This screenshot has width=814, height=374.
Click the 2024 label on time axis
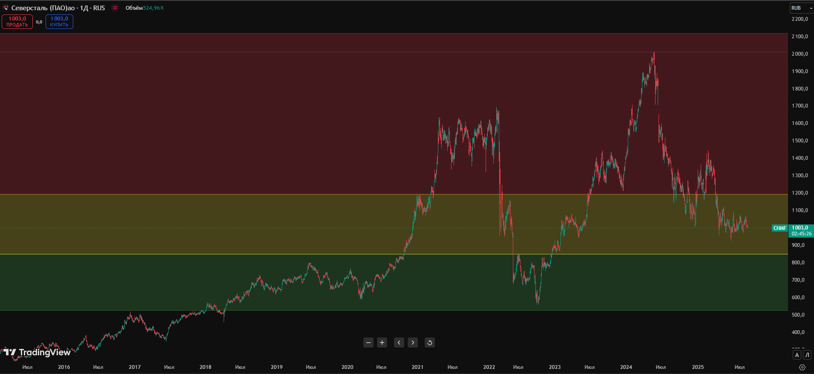[626, 367]
